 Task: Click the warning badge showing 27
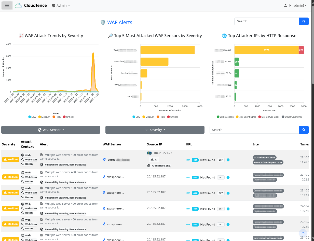(x=154, y=159)
